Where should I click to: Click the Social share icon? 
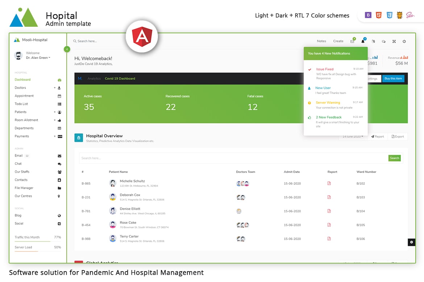pyautogui.click(x=59, y=224)
